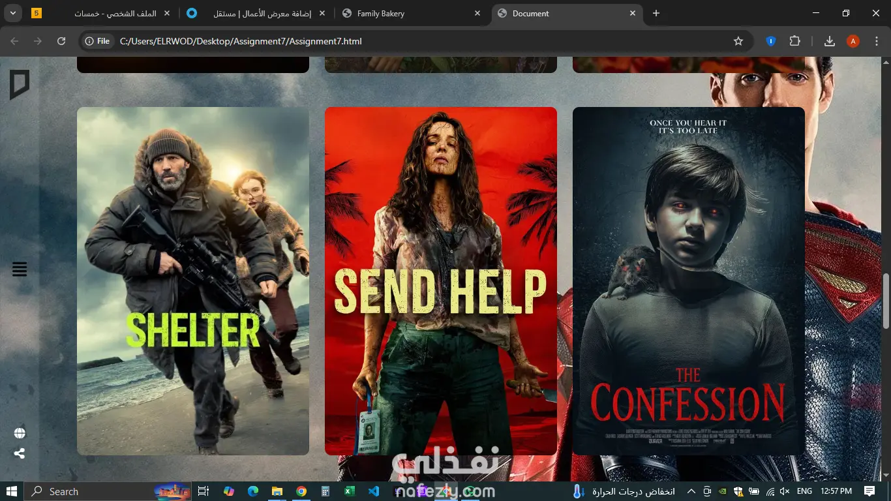This screenshot has width=891, height=501.
Task: Open the clock showing 12:57 PM
Action: tap(836, 491)
